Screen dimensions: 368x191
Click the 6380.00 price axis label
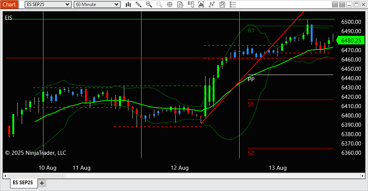click(x=351, y=134)
